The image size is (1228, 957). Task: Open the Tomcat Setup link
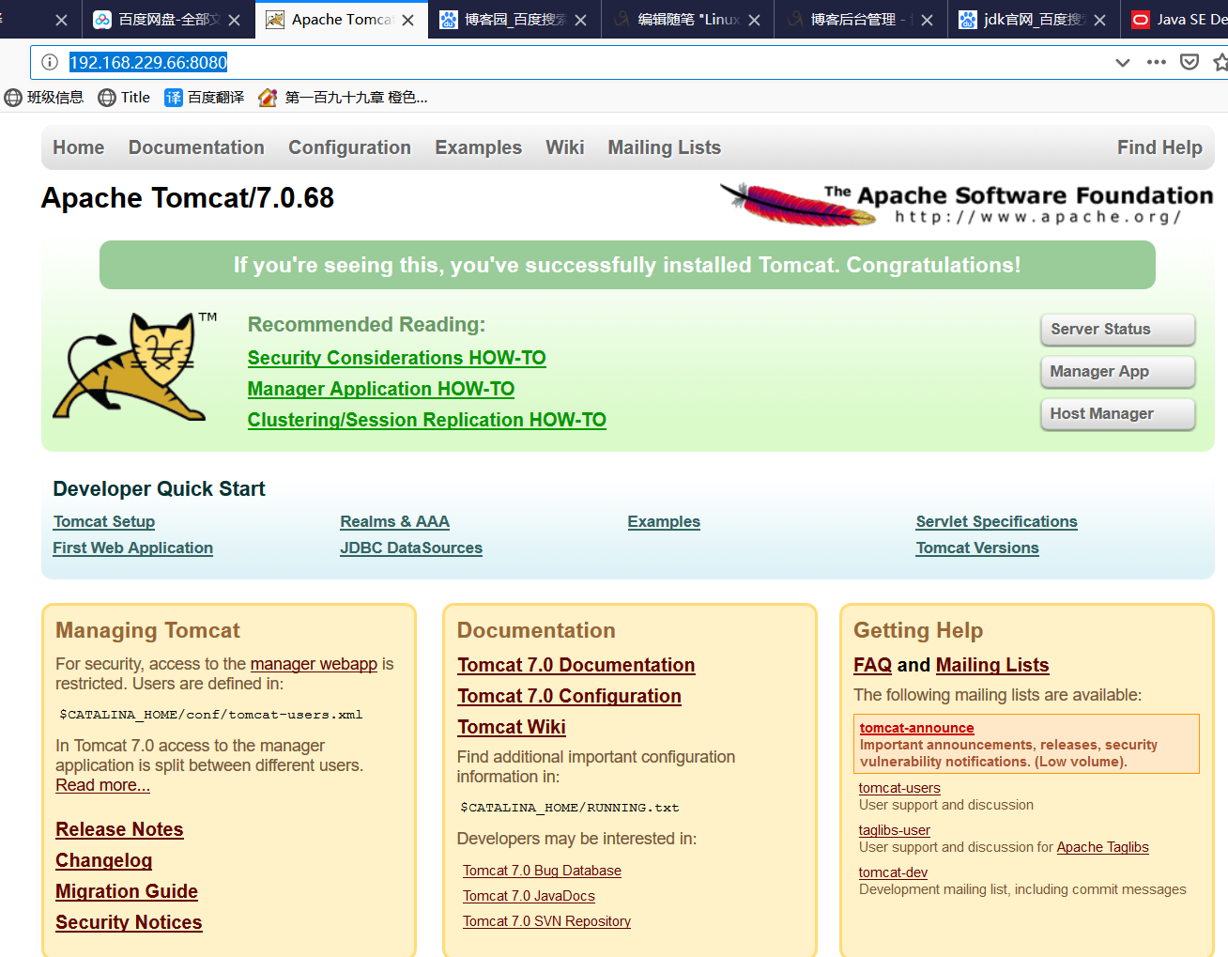tap(104, 521)
